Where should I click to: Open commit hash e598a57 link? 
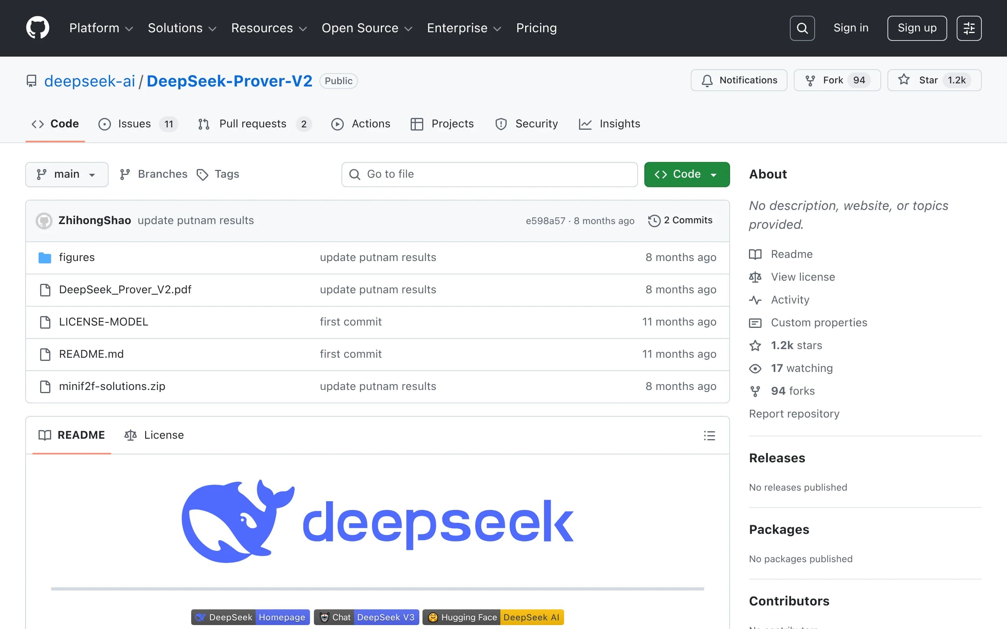545,221
